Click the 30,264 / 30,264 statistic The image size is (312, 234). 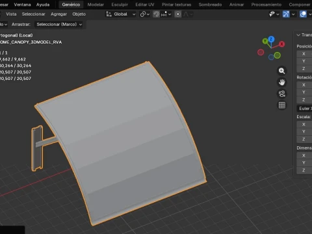point(16,66)
